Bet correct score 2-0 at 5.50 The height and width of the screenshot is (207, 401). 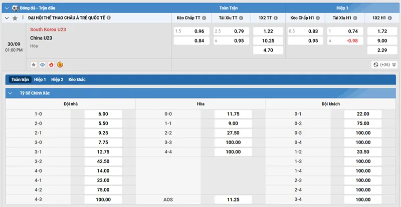pyautogui.click(x=103, y=123)
